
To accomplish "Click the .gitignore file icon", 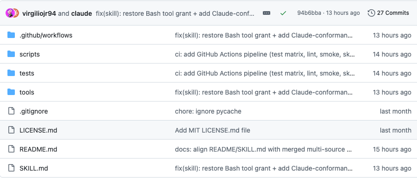I will click(11, 111).
